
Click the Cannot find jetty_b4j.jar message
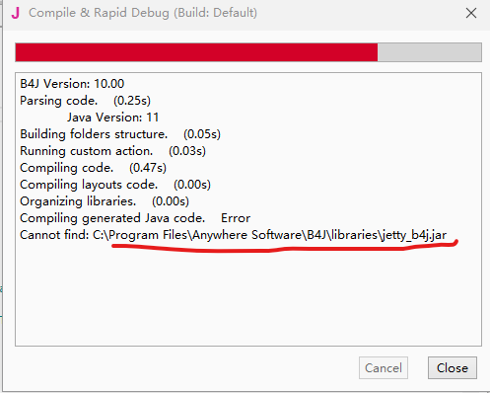[x=234, y=235]
